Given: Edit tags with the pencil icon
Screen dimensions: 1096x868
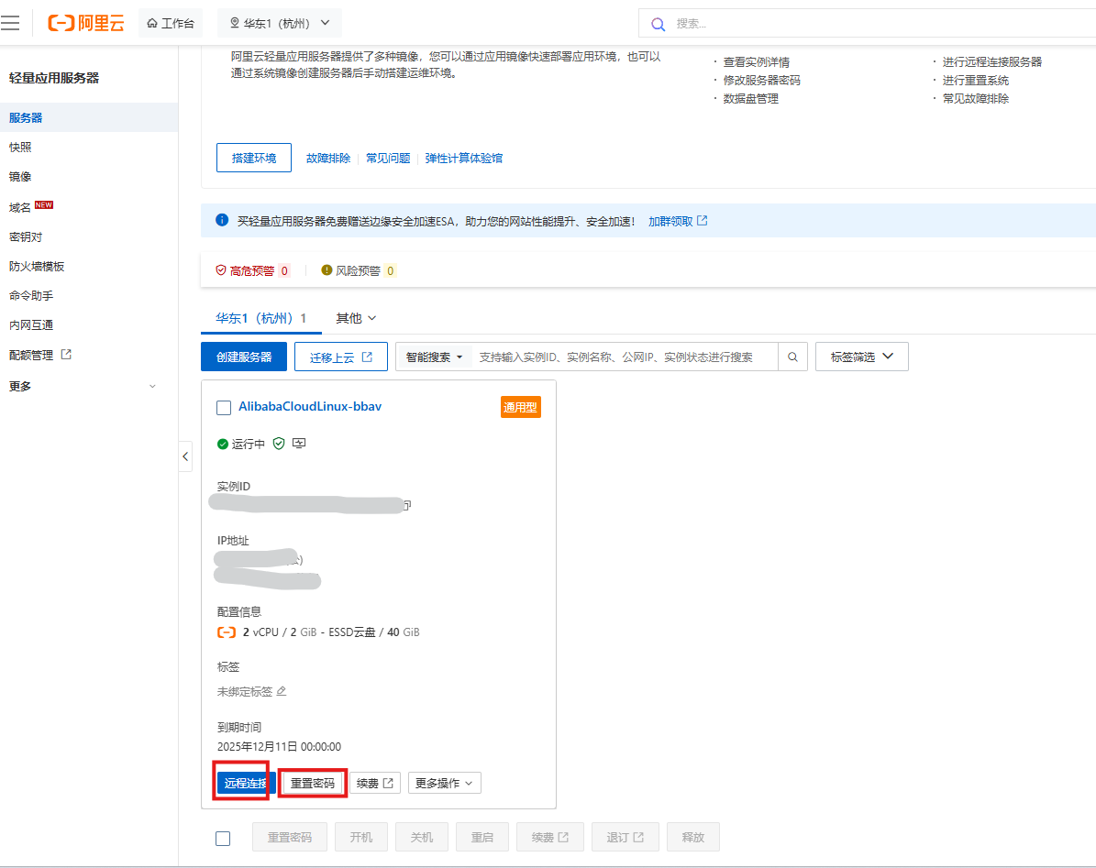Looking at the screenshot, I should pos(281,691).
